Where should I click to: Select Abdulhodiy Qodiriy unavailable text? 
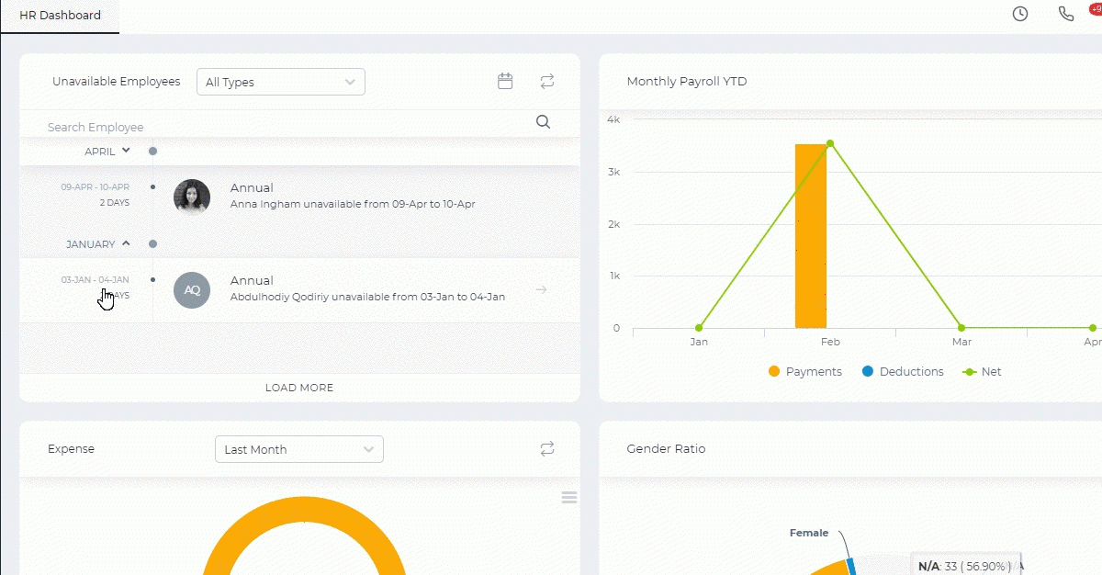pos(367,297)
